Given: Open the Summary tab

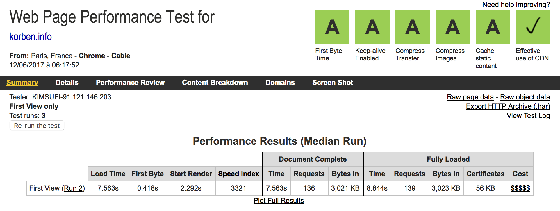Looking at the screenshot, I should [x=22, y=83].
